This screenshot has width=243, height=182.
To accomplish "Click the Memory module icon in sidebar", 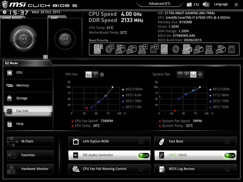I will click(x=10, y=85).
